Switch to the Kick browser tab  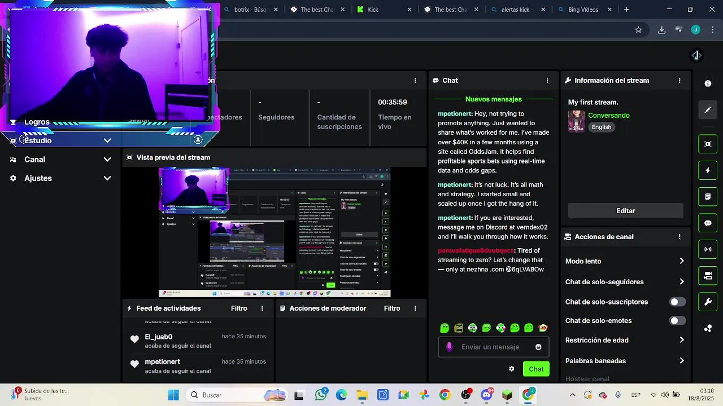[x=384, y=10]
